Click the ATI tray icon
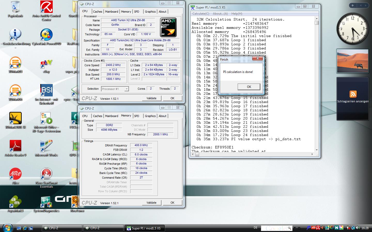This screenshot has height=232, width=372. pos(313,228)
